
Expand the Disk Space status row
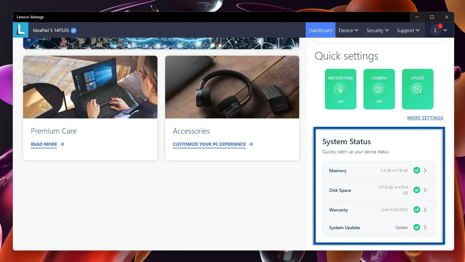(425, 190)
